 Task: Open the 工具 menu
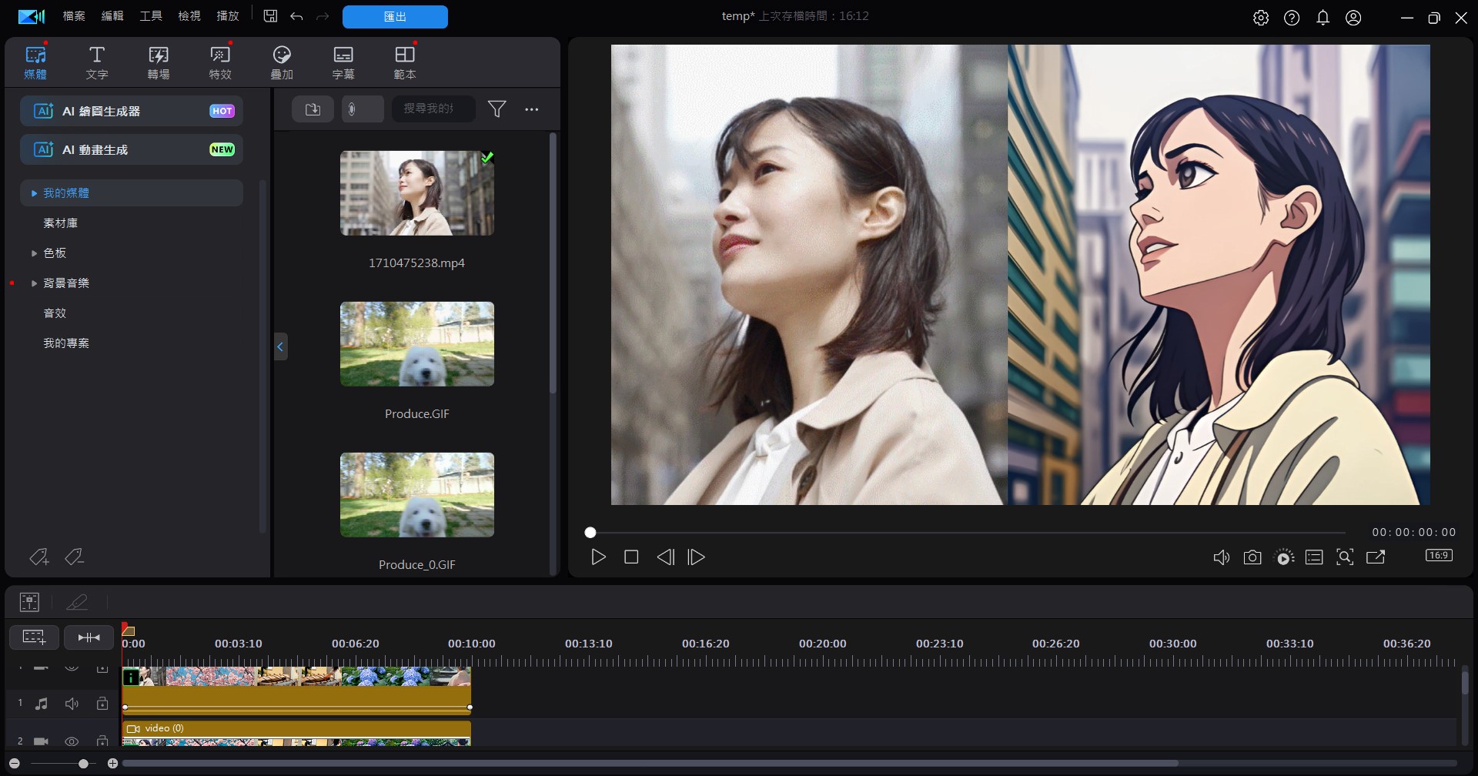150,15
